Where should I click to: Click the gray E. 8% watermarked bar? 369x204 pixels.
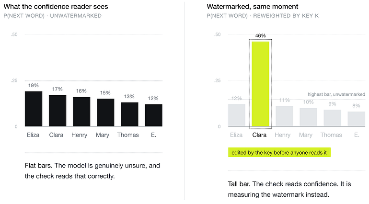coord(357,119)
